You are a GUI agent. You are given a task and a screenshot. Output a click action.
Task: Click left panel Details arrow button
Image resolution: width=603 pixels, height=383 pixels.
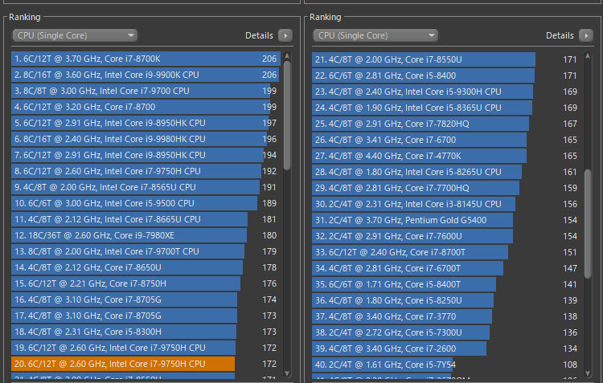pos(285,35)
